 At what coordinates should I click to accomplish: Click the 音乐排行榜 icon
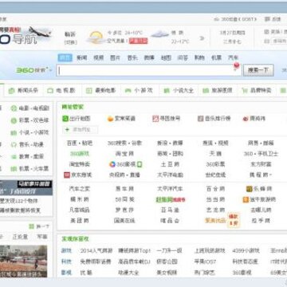201,119
